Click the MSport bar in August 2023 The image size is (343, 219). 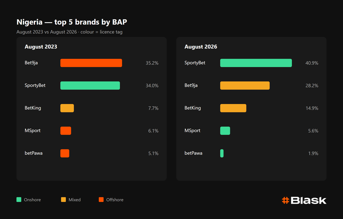click(66, 131)
